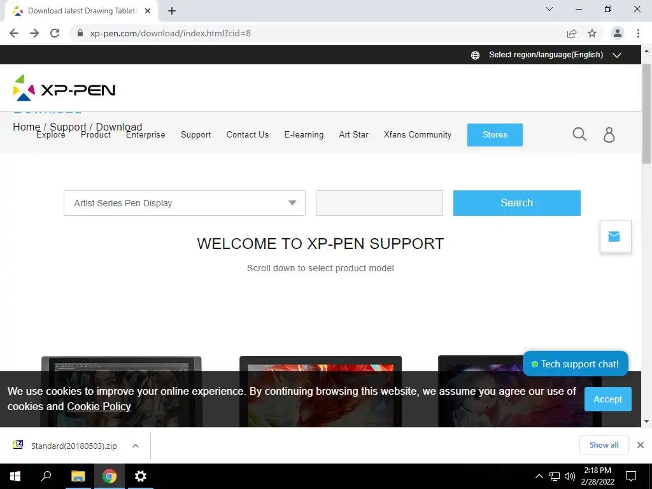Viewport: 652px width, 489px height.
Task: Close the Download latest Drawing Tablet tab
Action: tap(148, 11)
